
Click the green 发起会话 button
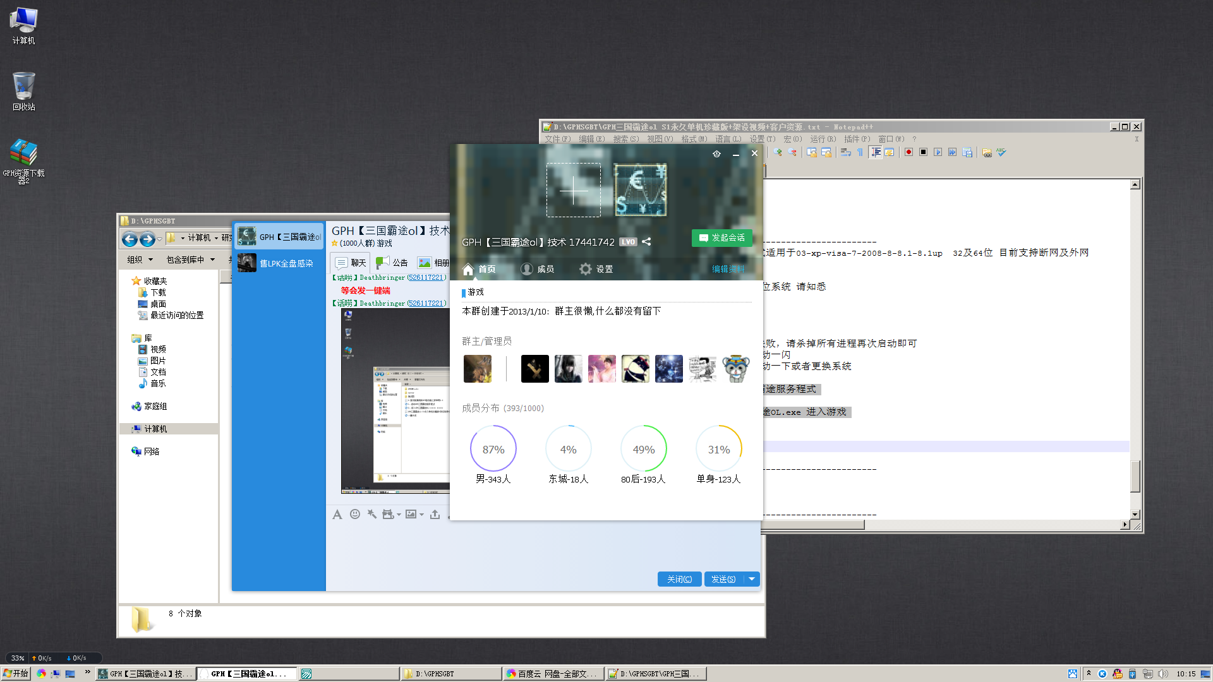[x=721, y=238]
